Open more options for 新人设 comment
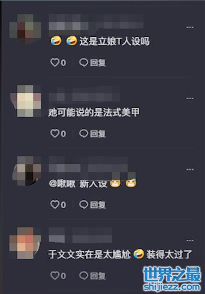This screenshot has height=294, width=205. pos(190,170)
